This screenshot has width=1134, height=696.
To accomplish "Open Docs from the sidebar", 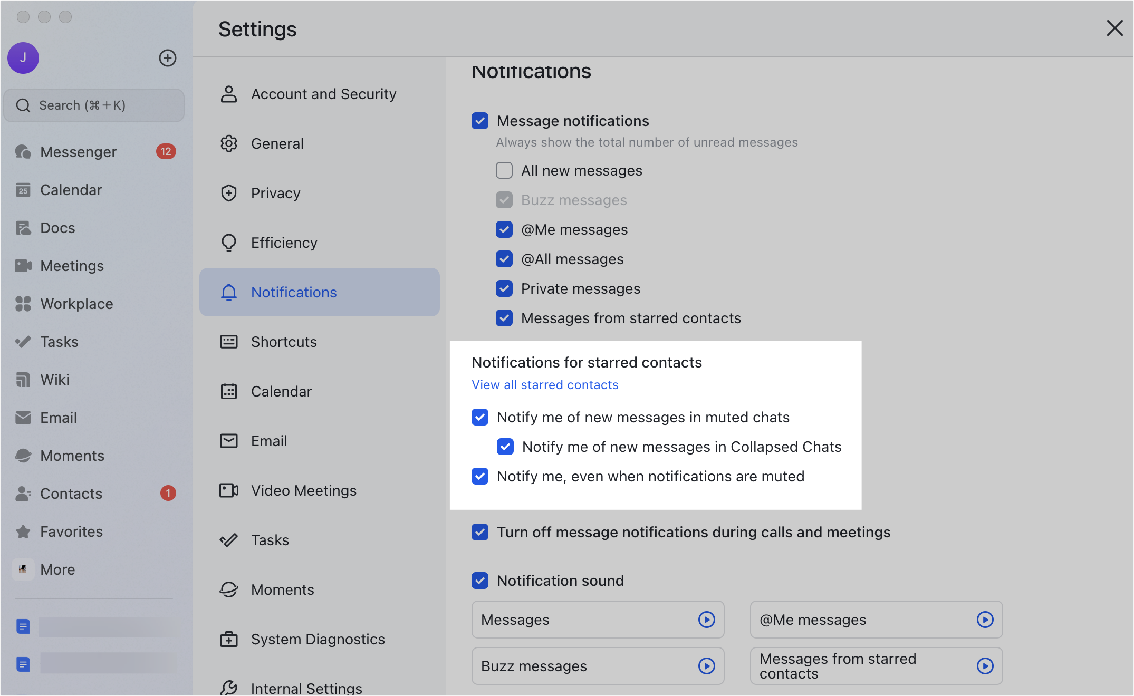I will pyautogui.click(x=58, y=228).
